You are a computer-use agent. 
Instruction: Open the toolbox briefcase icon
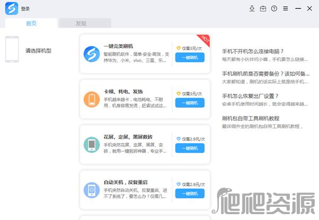(x=263, y=8)
